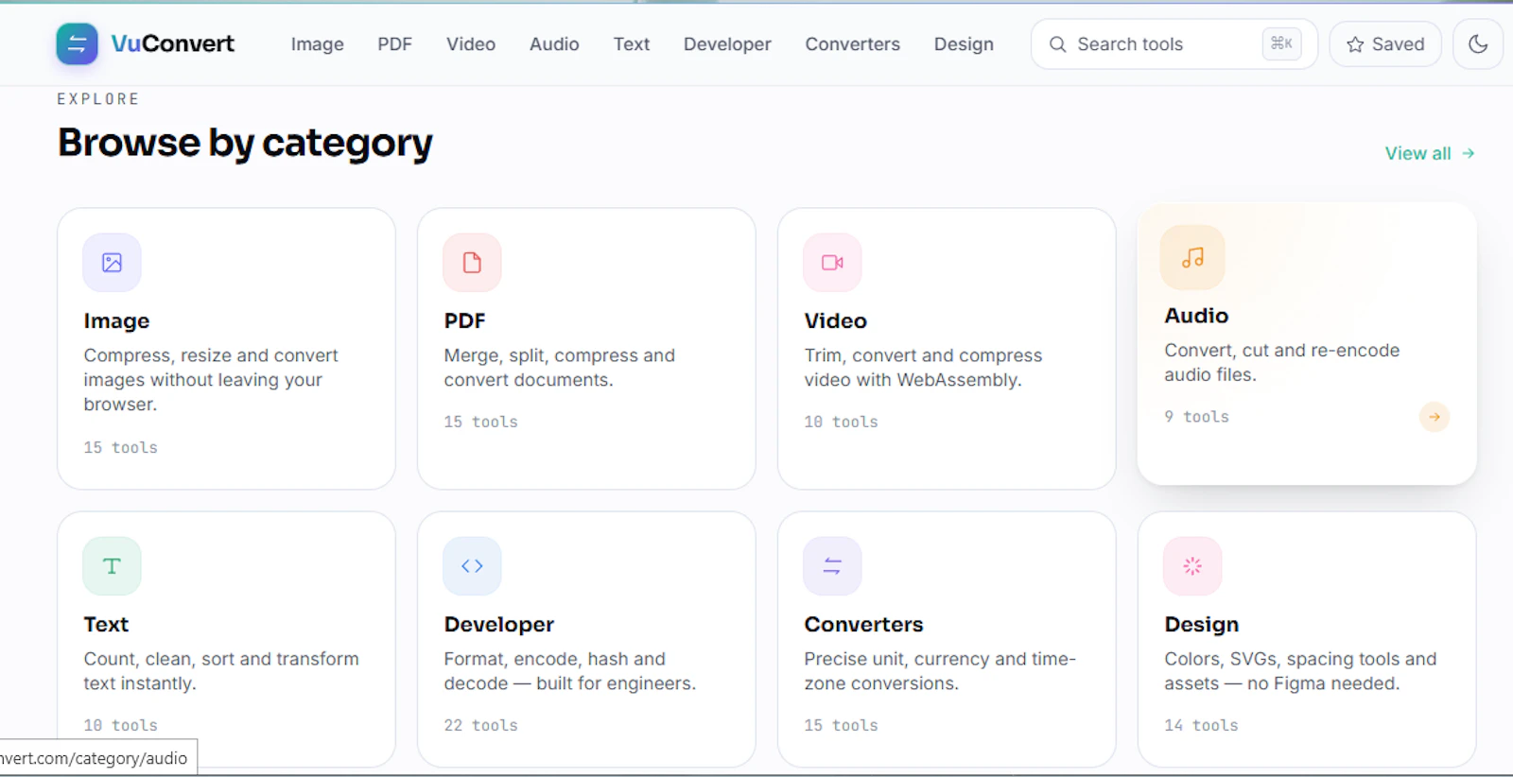The image size is (1513, 777).
Task: Click '15 tools' under Image card
Action: (x=120, y=447)
